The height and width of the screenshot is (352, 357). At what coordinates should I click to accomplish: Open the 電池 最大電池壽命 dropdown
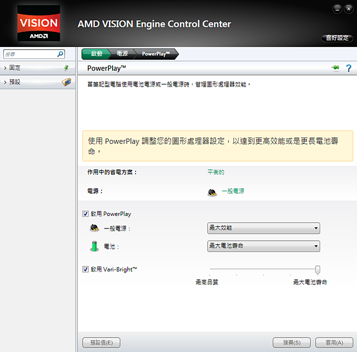264,246
